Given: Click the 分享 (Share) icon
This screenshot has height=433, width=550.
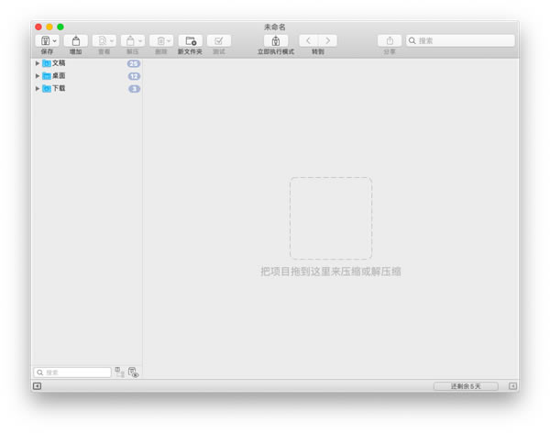Looking at the screenshot, I should coord(390,40).
